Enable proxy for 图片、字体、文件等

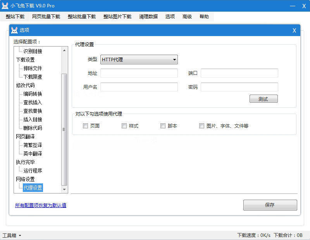tap(201, 126)
